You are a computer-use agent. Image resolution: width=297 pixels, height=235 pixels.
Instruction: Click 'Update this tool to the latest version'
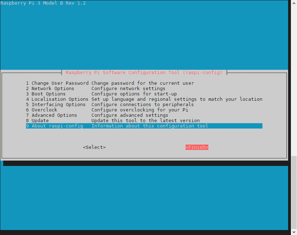(x=145, y=120)
